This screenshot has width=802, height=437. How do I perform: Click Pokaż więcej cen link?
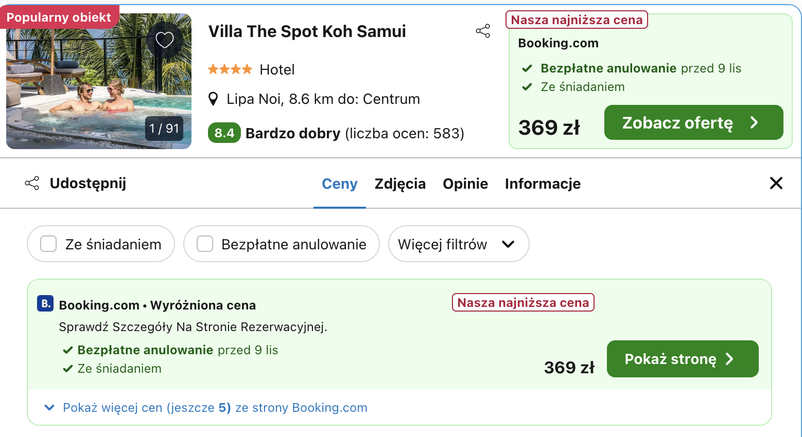pyautogui.click(x=215, y=408)
